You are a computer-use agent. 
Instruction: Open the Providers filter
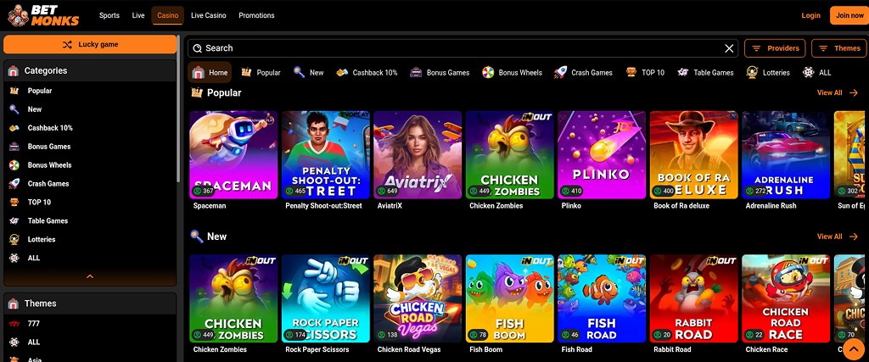[775, 48]
